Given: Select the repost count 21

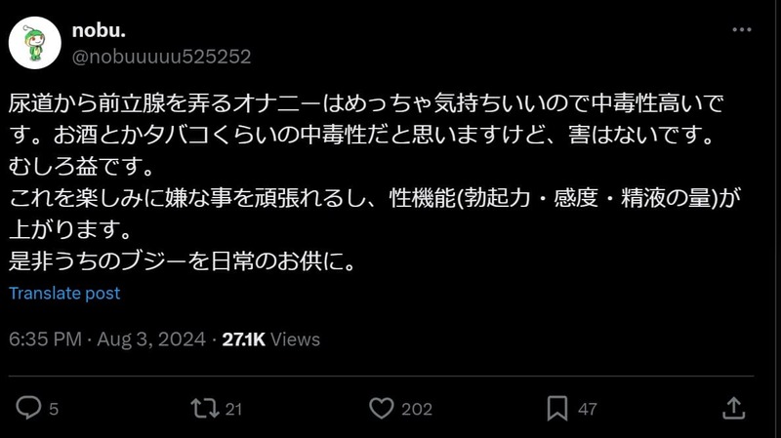Looking at the screenshot, I should 233,409.
